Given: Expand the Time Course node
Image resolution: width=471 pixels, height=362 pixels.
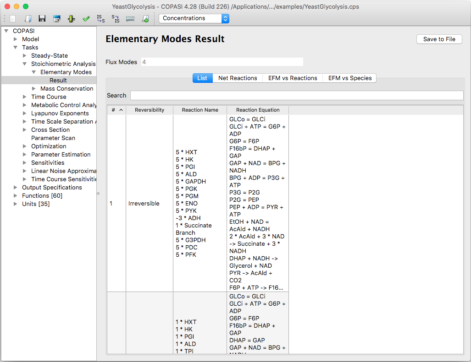Looking at the screenshot, I should tap(25, 97).
